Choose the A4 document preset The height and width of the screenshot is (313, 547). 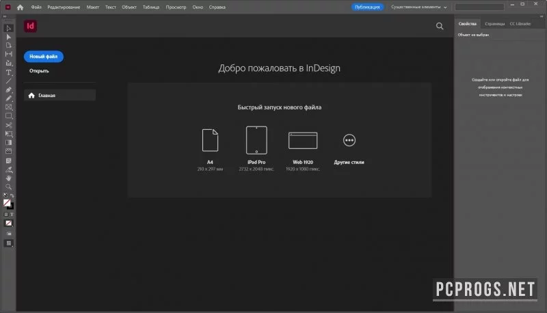pyautogui.click(x=210, y=150)
